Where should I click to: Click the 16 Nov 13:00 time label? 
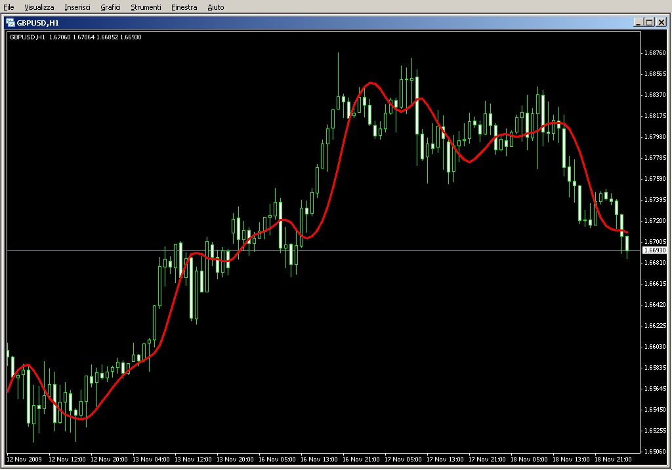tap(319, 460)
